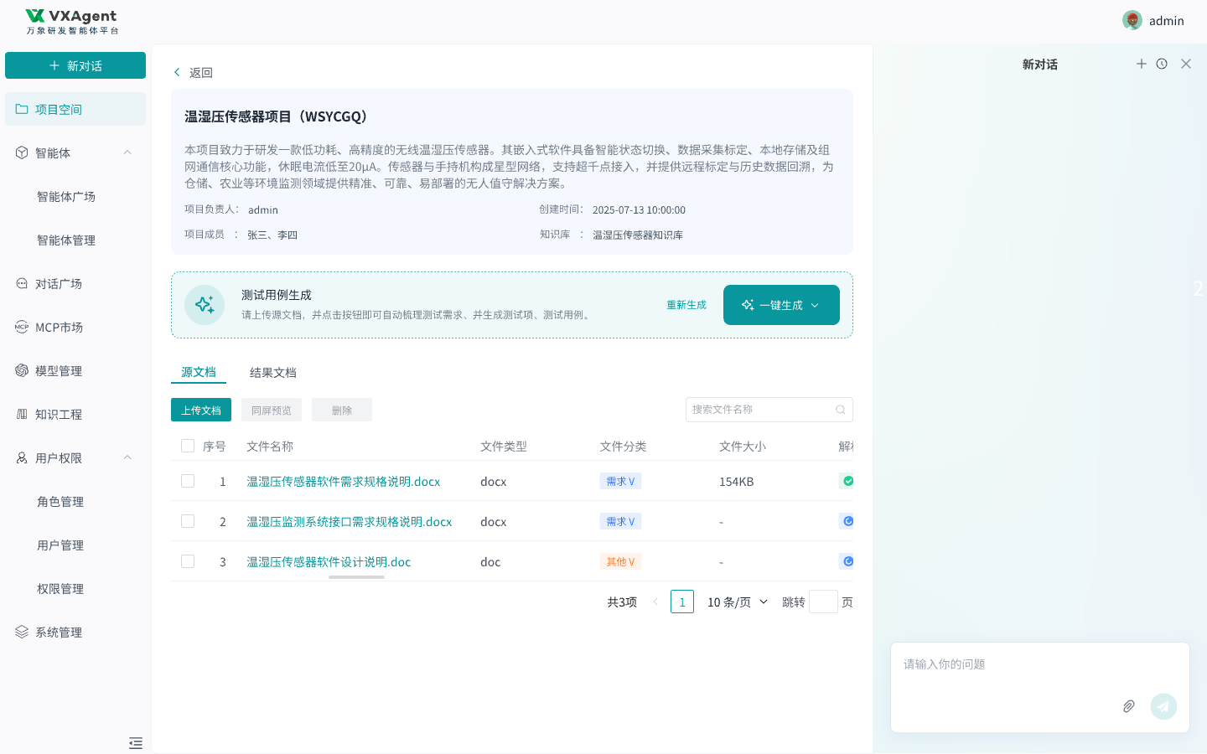Collapse the sidebar with the bottom icon
1207x754 pixels.
pos(136,743)
